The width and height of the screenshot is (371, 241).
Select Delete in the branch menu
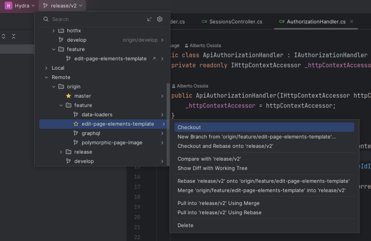[x=185, y=225]
